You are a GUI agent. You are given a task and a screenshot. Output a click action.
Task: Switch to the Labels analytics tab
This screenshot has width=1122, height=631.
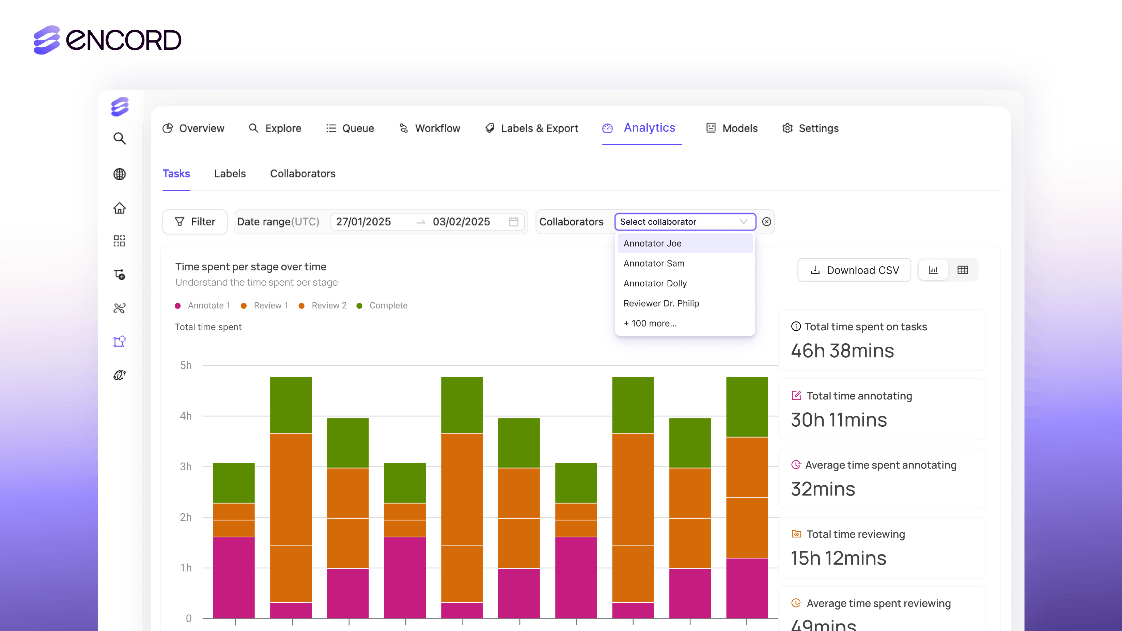pos(230,173)
